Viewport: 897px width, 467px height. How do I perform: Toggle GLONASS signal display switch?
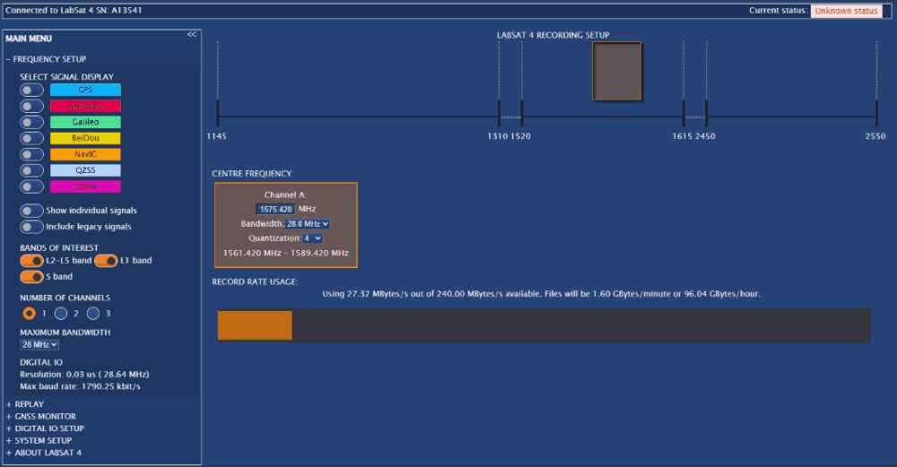point(31,106)
